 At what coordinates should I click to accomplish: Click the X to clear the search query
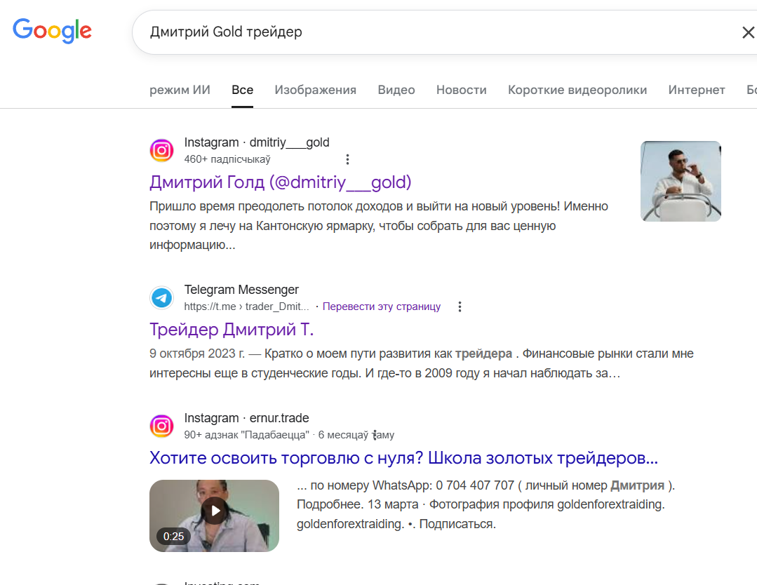[x=748, y=32]
